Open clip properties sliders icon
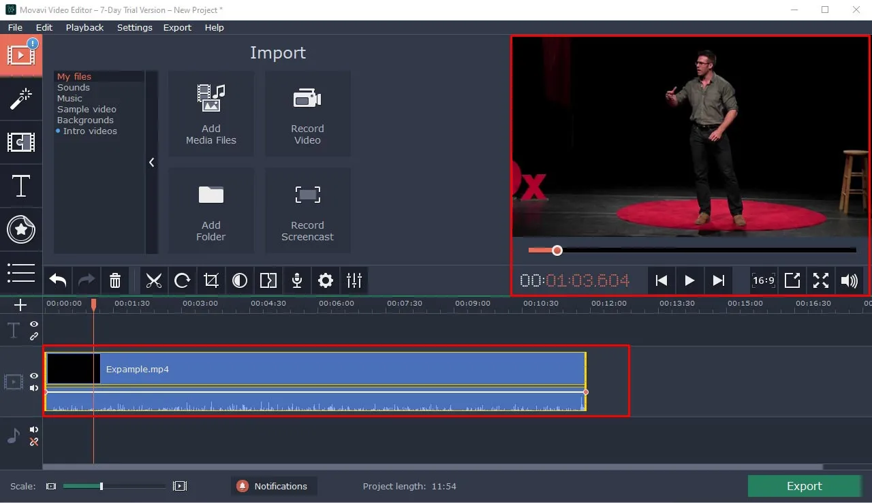Image resolution: width=872 pixels, height=503 pixels. point(354,280)
